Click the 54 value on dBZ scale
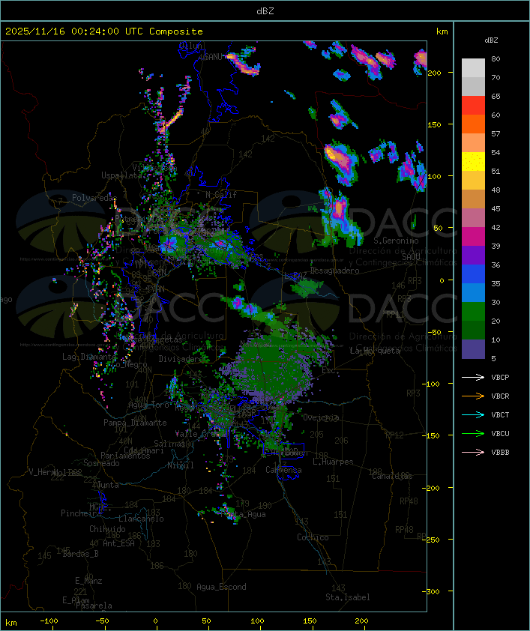 pos(496,153)
